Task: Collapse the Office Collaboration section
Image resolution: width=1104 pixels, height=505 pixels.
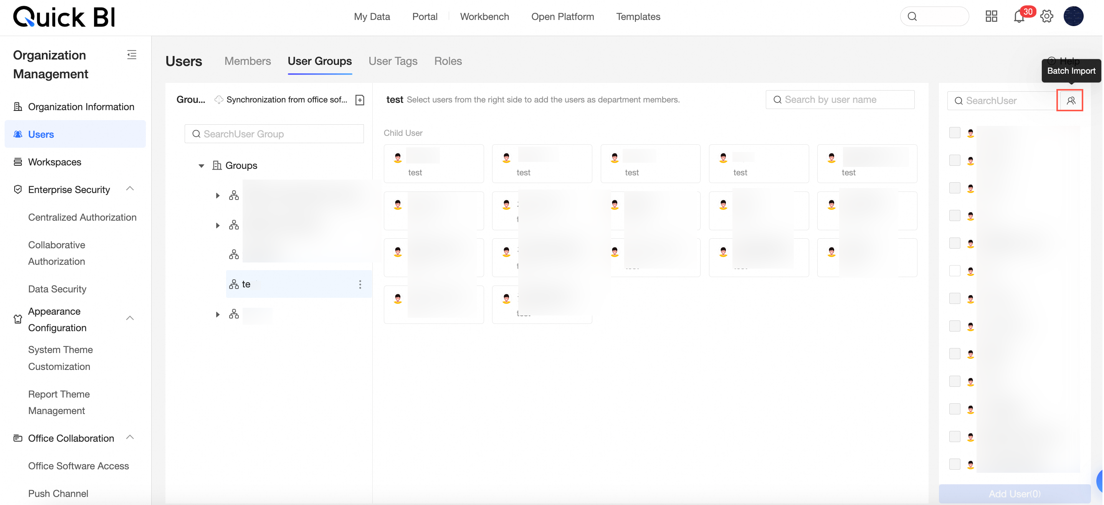Action: point(130,437)
